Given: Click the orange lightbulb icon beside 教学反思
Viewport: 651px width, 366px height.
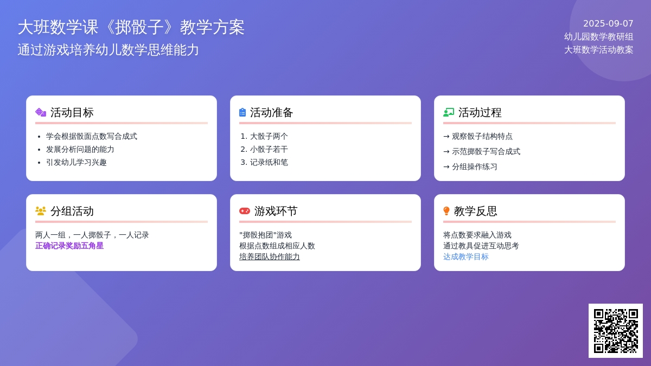Looking at the screenshot, I should tap(446, 211).
